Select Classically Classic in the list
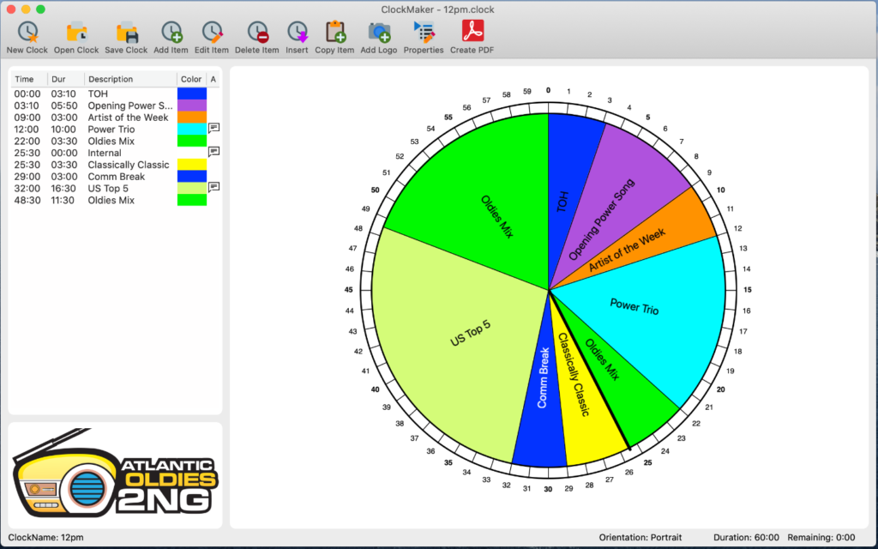The height and width of the screenshot is (549, 878). 116,165
